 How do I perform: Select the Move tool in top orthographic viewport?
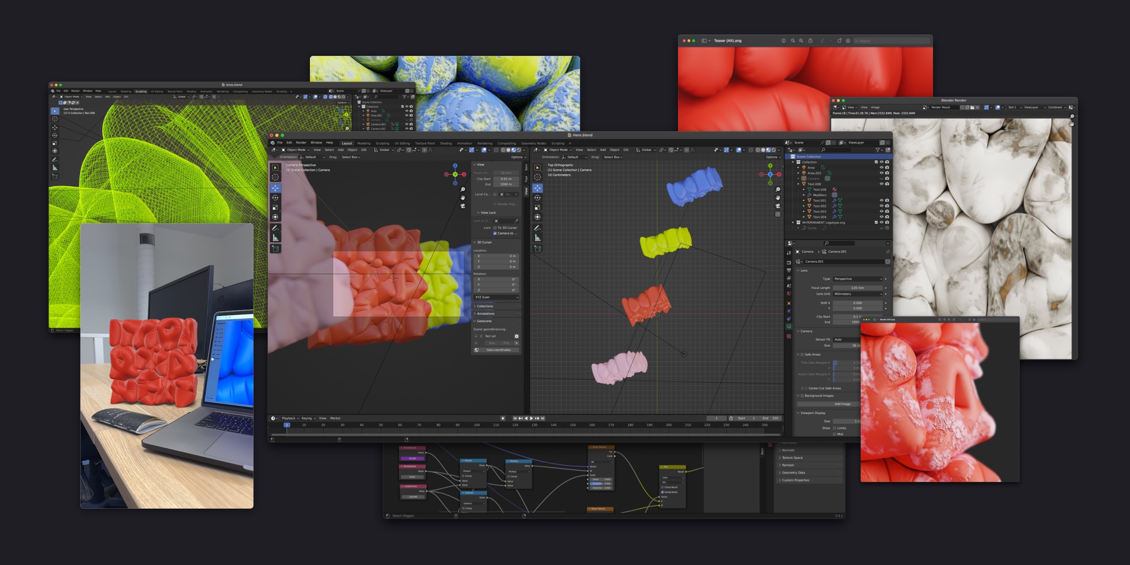[x=538, y=188]
